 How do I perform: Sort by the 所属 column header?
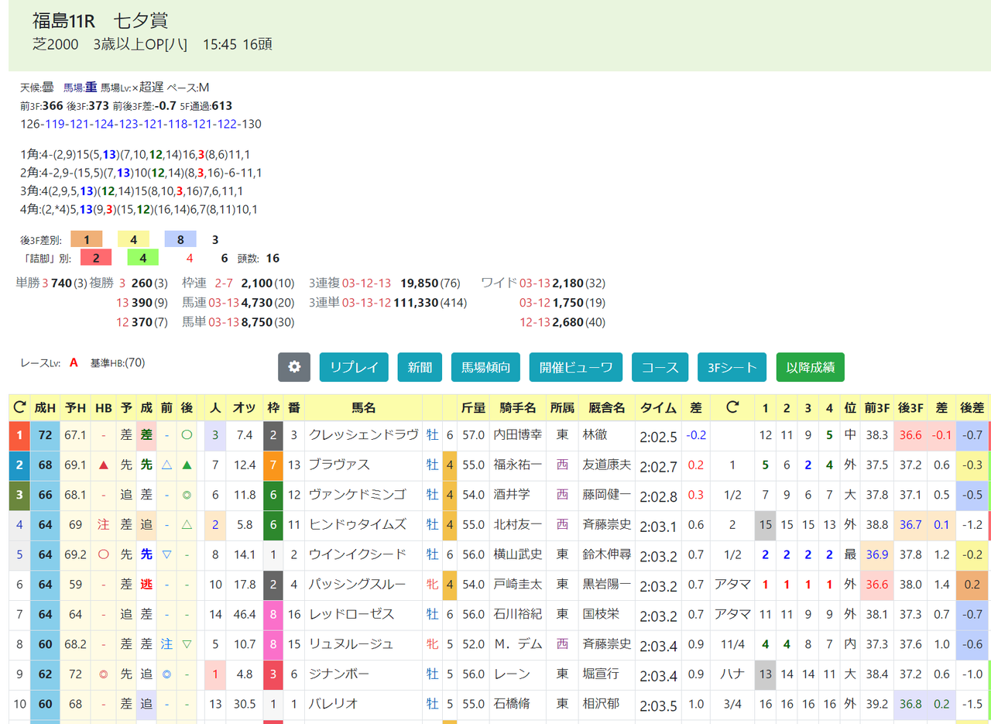click(x=562, y=407)
